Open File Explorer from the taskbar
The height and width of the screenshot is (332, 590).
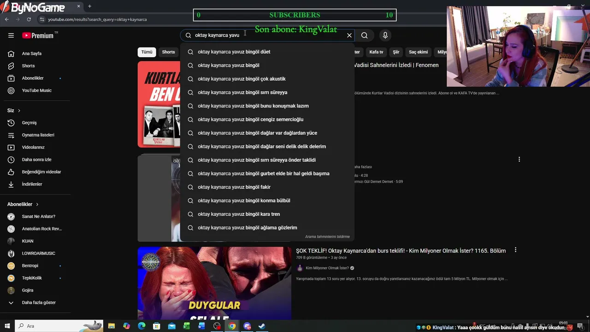coord(112,326)
